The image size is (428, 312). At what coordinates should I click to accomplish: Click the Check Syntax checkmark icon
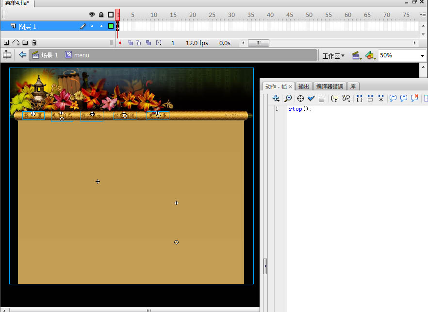(311, 98)
